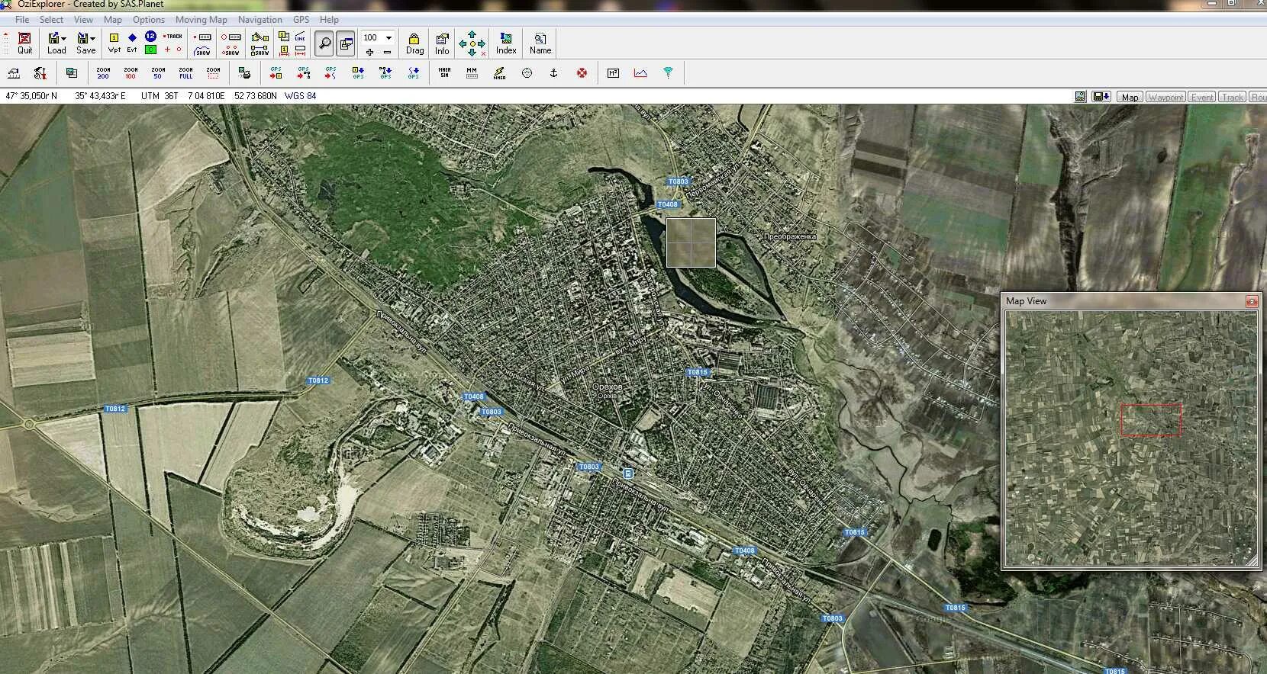Toggle the magnifier zoom window button
The height and width of the screenshot is (674, 1267).
coord(324,43)
